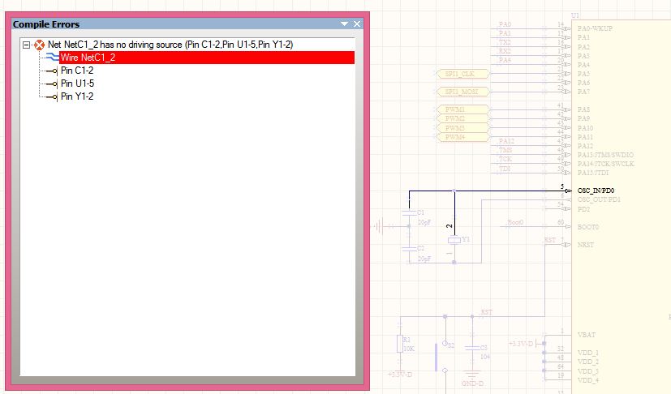Click the PA0-WKUP pin label

pos(595,28)
